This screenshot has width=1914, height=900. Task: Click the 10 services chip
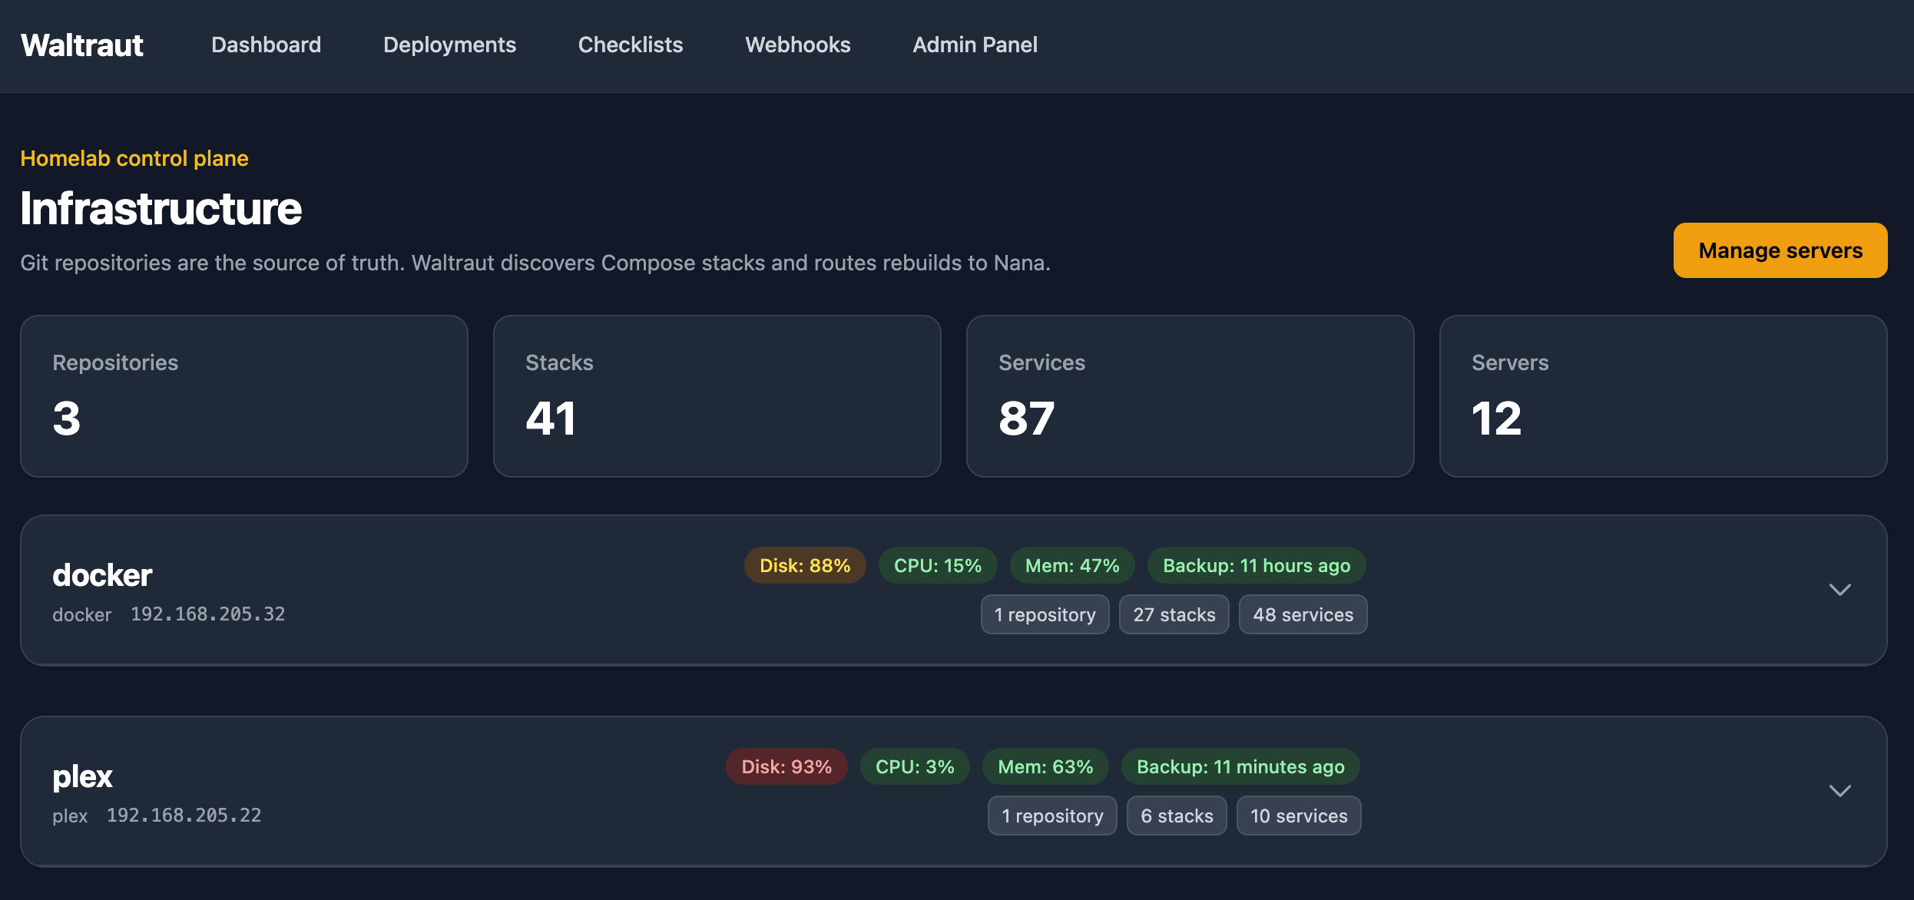tap(1298, 816)
